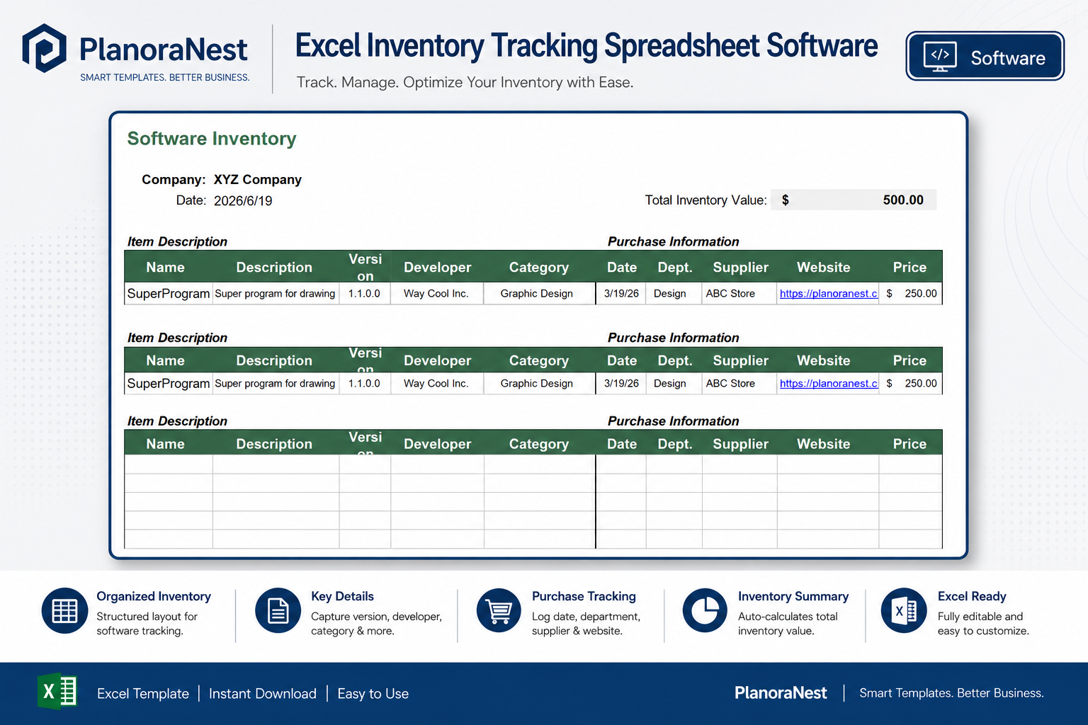Viewport: 1088px width, 725px height.
Task: Click first empty Name cell in third table
Action: click(169, 464)
